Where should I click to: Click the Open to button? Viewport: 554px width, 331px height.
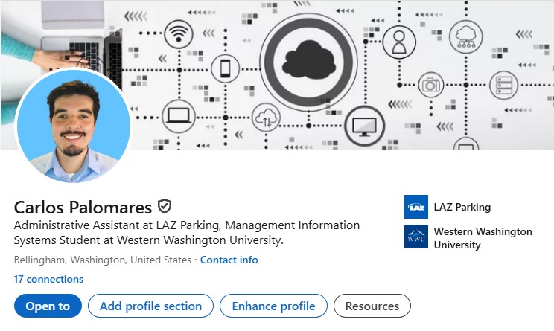(x=48, y=306)
